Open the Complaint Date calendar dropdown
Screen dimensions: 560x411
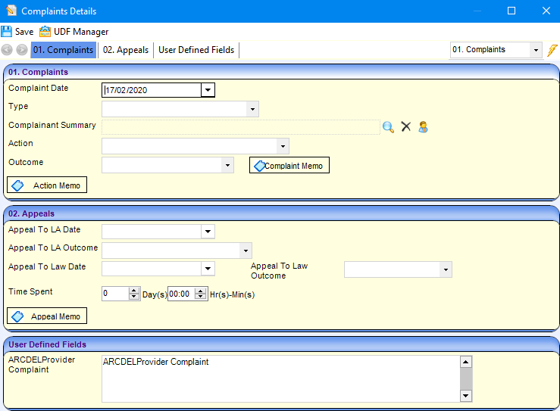pos(208,90)
